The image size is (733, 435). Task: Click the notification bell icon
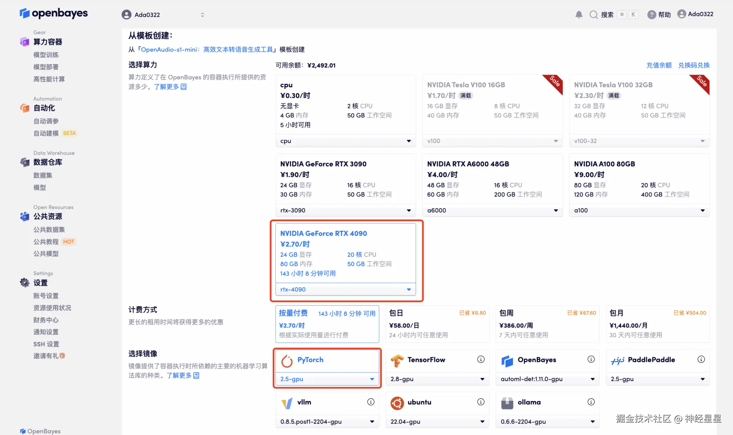click(x=579, y=14)
